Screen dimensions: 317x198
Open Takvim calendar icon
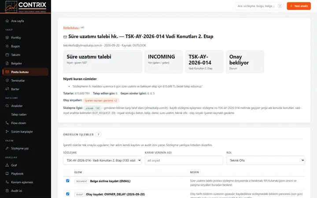(x=7, y=55)
